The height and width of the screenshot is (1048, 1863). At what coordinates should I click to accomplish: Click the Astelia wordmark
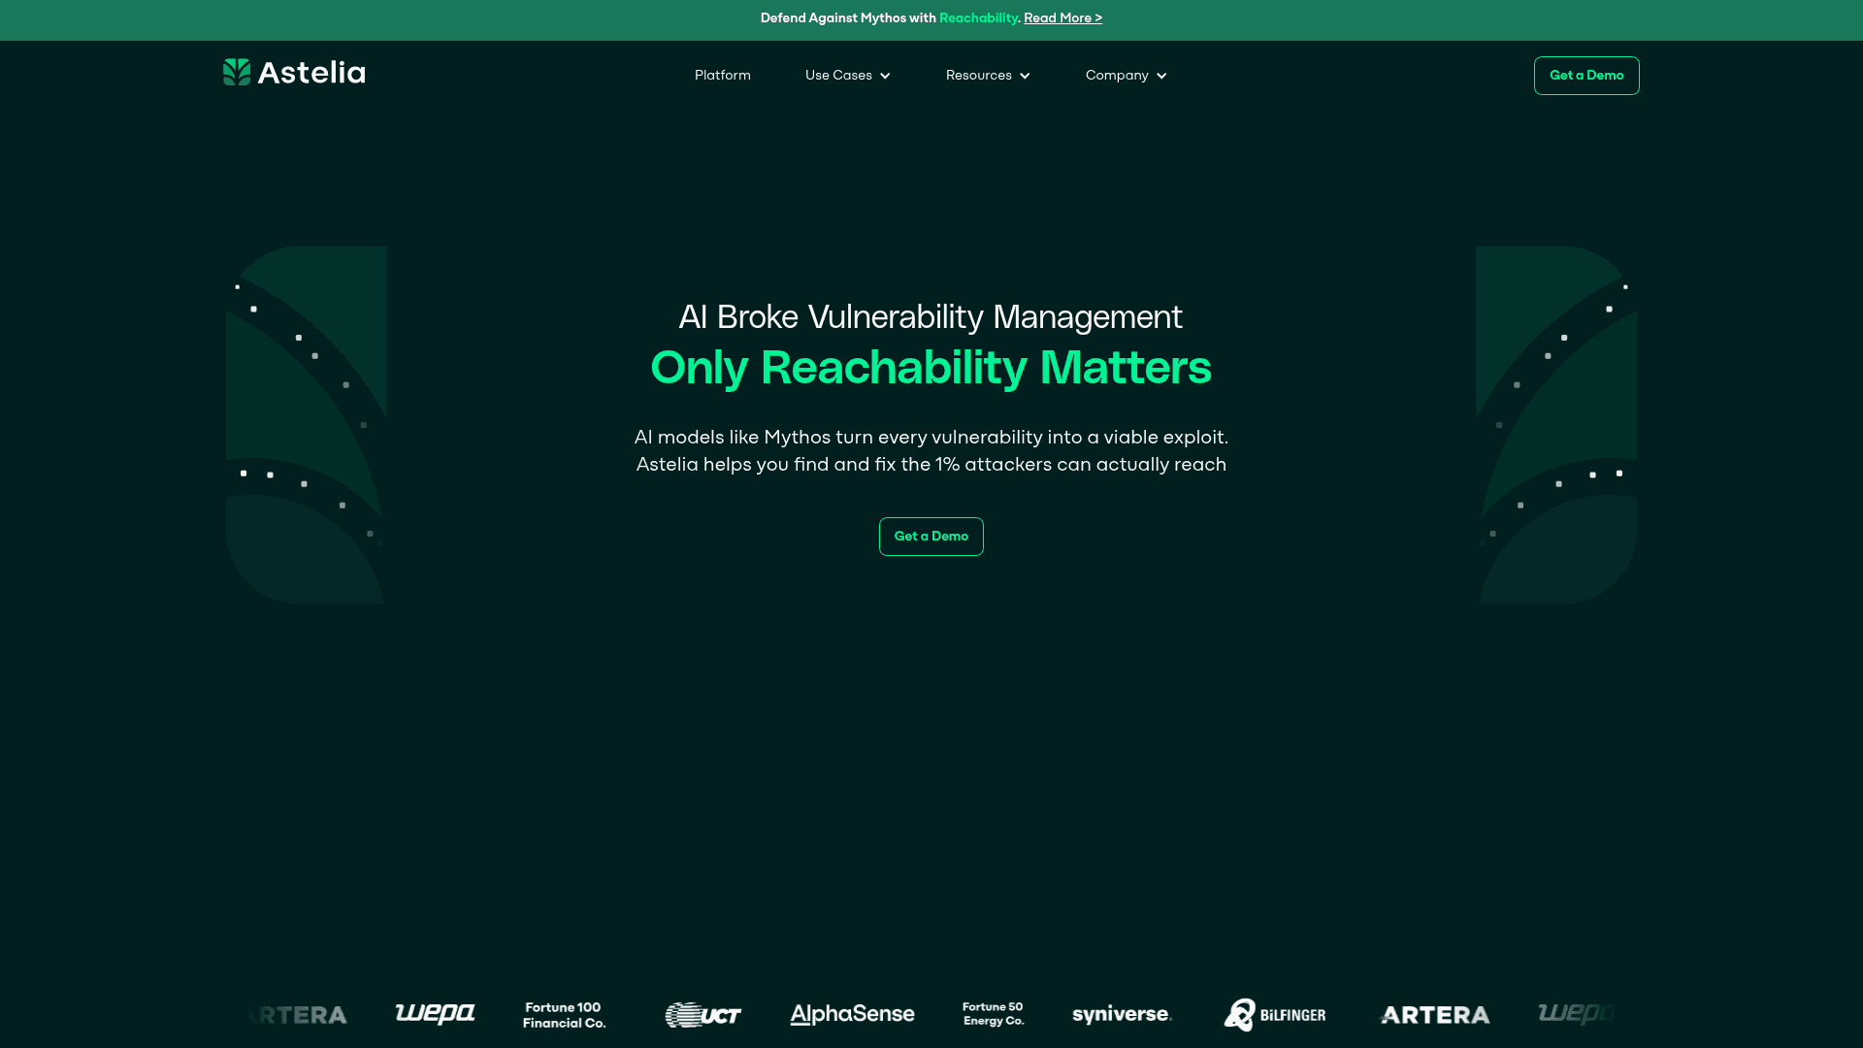click(311, 73)
